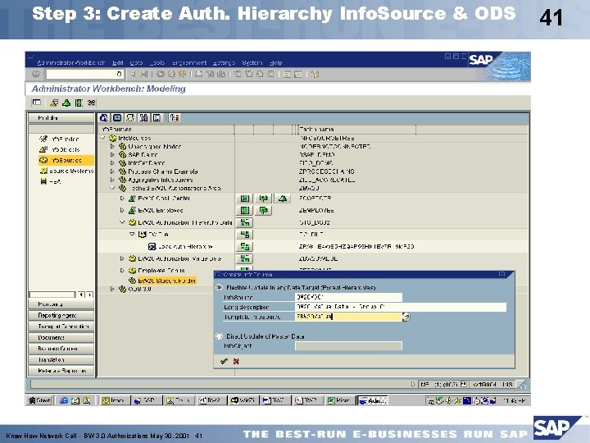590x443 pixels.
Task: Select InfoProvider in the Modeling list
Action: pos(66,139)
